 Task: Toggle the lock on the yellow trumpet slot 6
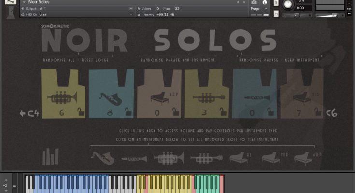point(81,112)
